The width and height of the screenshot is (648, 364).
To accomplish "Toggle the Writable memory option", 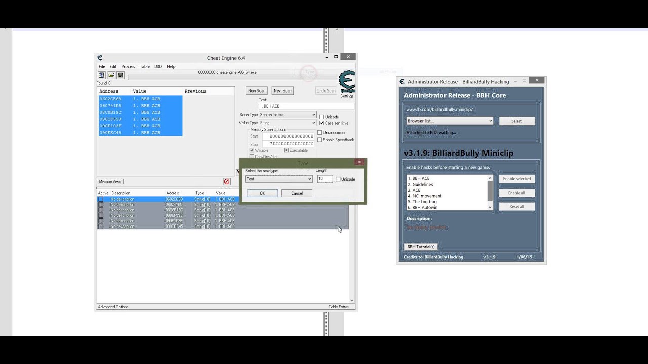I will 252,150.
